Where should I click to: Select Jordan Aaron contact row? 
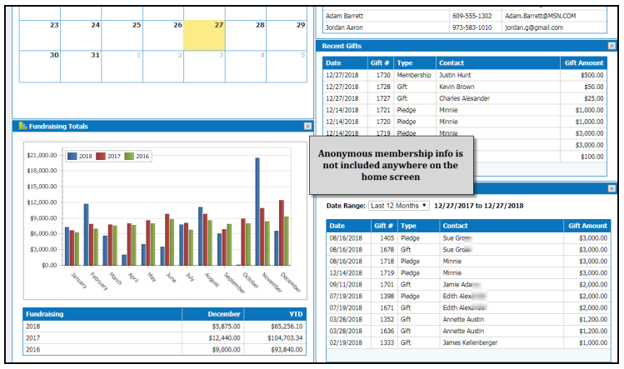465,27
